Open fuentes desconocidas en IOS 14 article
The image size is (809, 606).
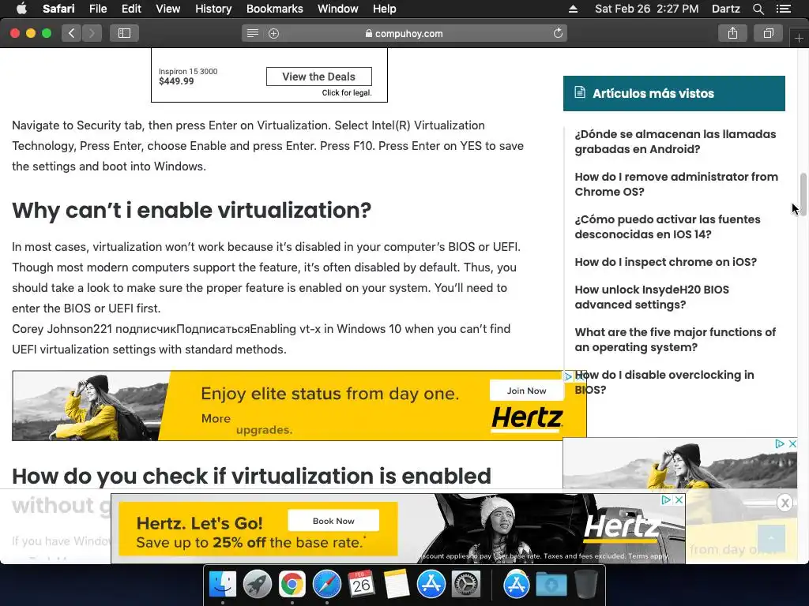(x=667, y=226)
